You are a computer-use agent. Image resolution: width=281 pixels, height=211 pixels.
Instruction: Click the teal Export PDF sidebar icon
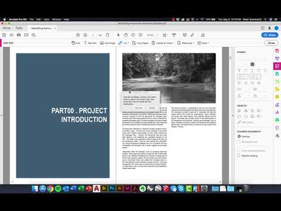pyautogui.click(x=277, y=74)
